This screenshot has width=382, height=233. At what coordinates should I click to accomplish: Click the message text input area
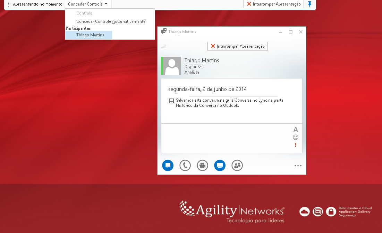coord(226,138)
